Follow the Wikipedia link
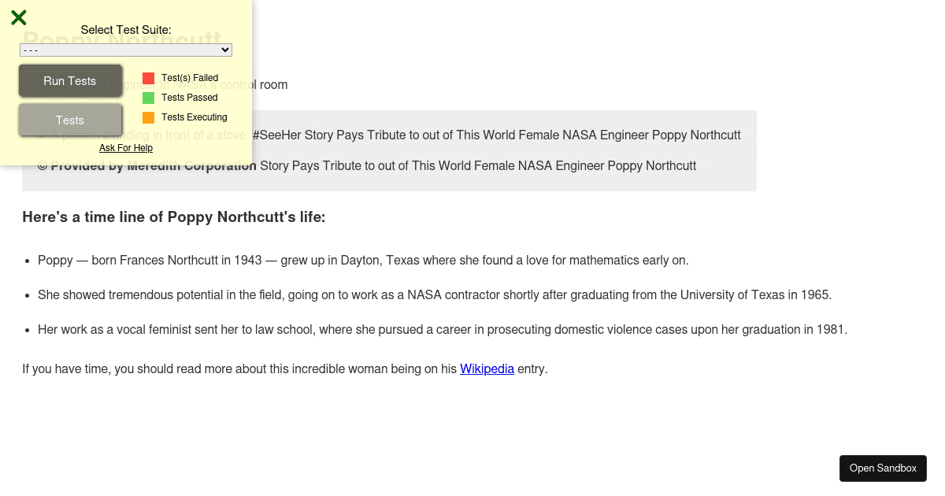 487,368
